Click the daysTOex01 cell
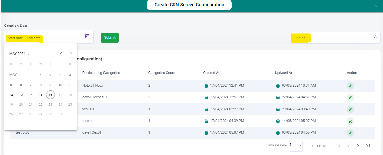The height and width of the screenshot is (155, 383). (92, 132)
